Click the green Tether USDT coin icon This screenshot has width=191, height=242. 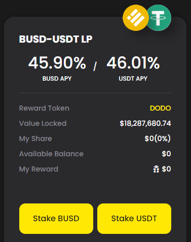159,18
